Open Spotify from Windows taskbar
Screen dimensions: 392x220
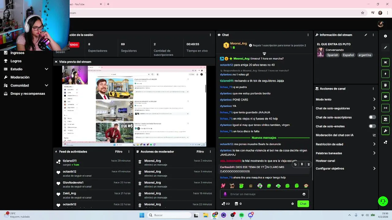[242, 215]
